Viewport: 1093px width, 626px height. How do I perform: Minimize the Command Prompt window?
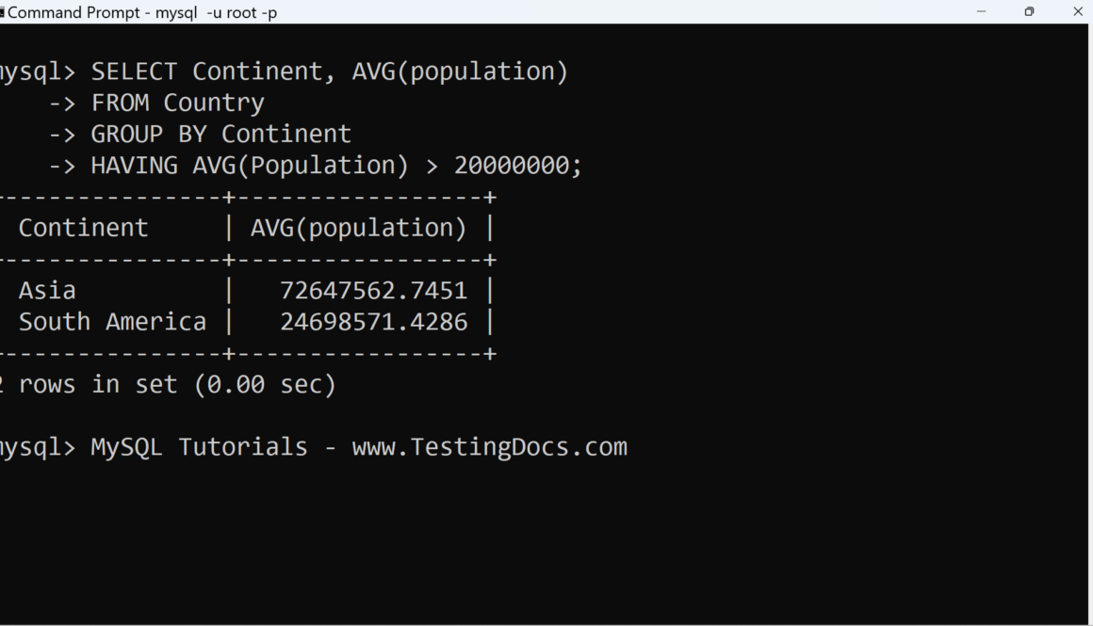(x=982, y=12)
